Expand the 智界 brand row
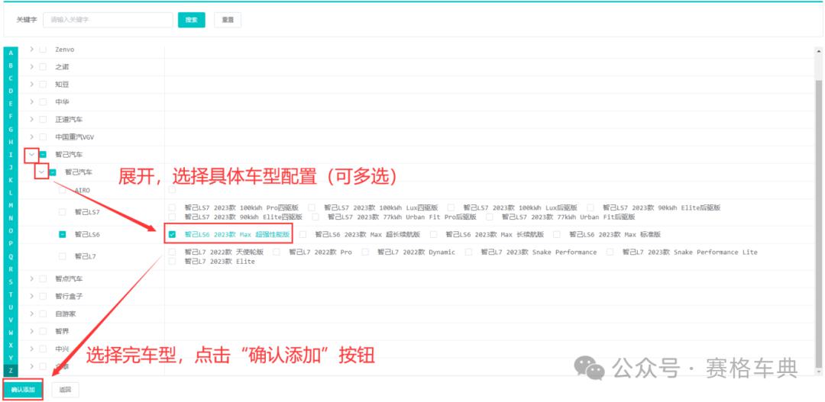825x402 pixels. point(31,331)
